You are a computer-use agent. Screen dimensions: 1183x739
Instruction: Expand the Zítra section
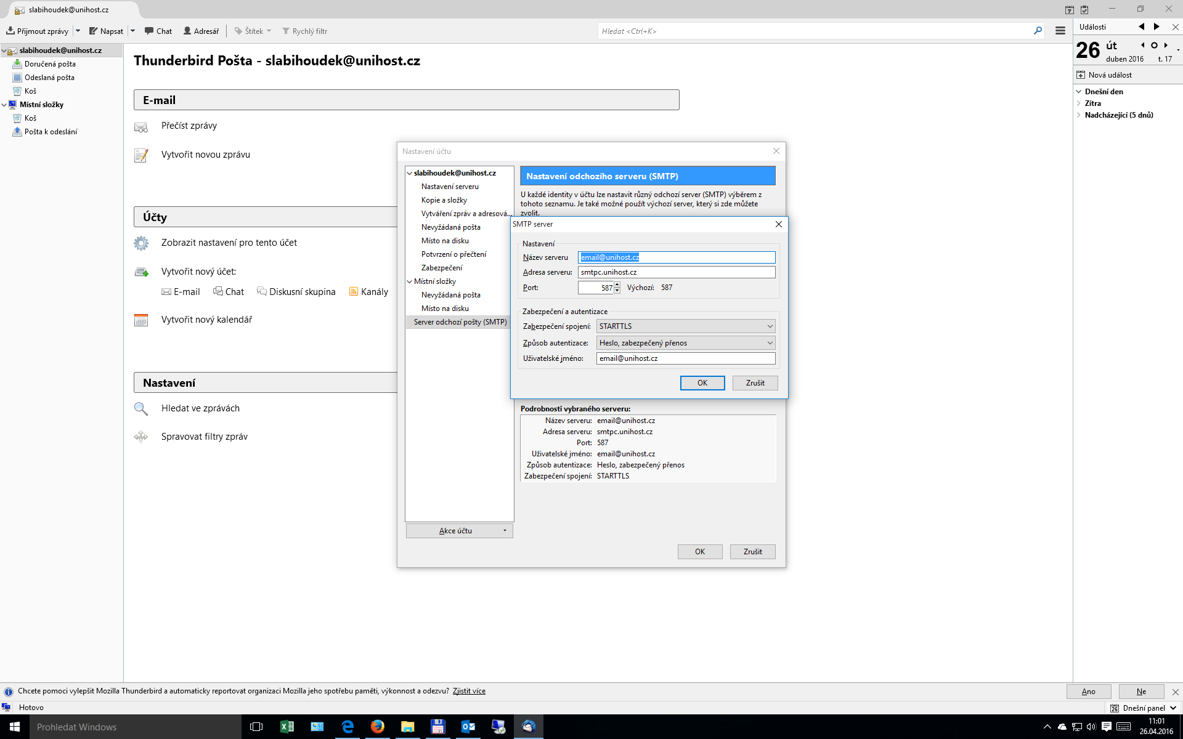(x=1079, y=103)
